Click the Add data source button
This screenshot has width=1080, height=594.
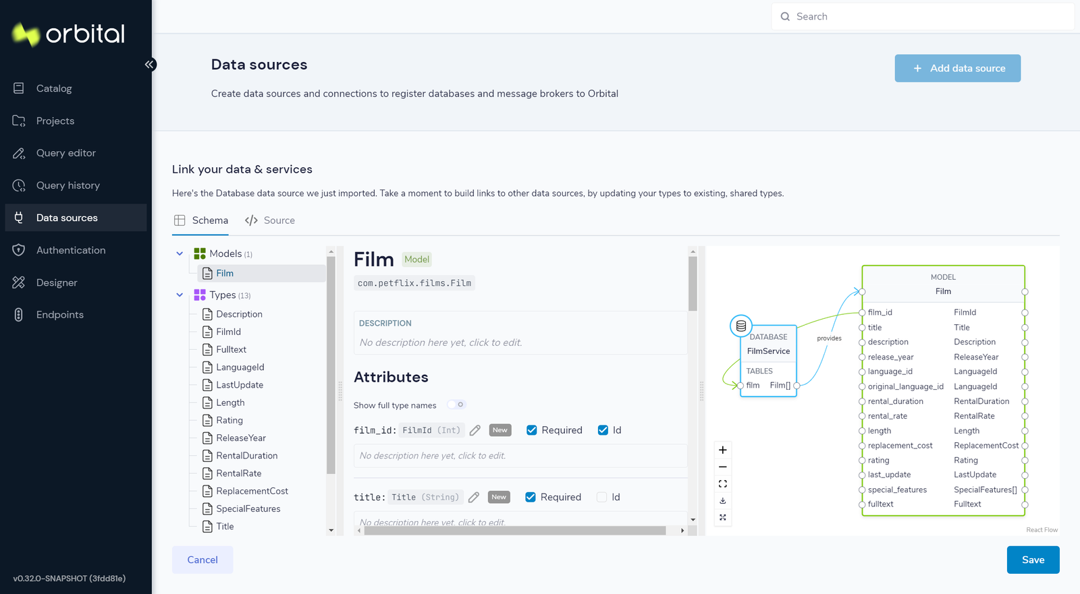coord(958,68)
